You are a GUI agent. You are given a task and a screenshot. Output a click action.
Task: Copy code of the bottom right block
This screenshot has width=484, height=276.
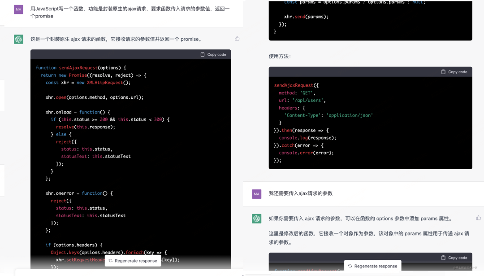pos(454,258)
